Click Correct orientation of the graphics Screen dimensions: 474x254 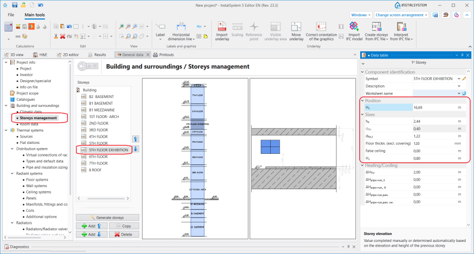(321, 32)
